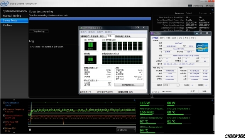
Task: Click the 認證 validate button in CPU-Z
Action: [192, 92]
